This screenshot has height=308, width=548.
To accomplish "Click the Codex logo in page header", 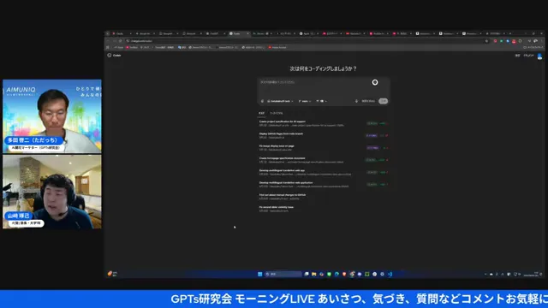I will [110, 55].
